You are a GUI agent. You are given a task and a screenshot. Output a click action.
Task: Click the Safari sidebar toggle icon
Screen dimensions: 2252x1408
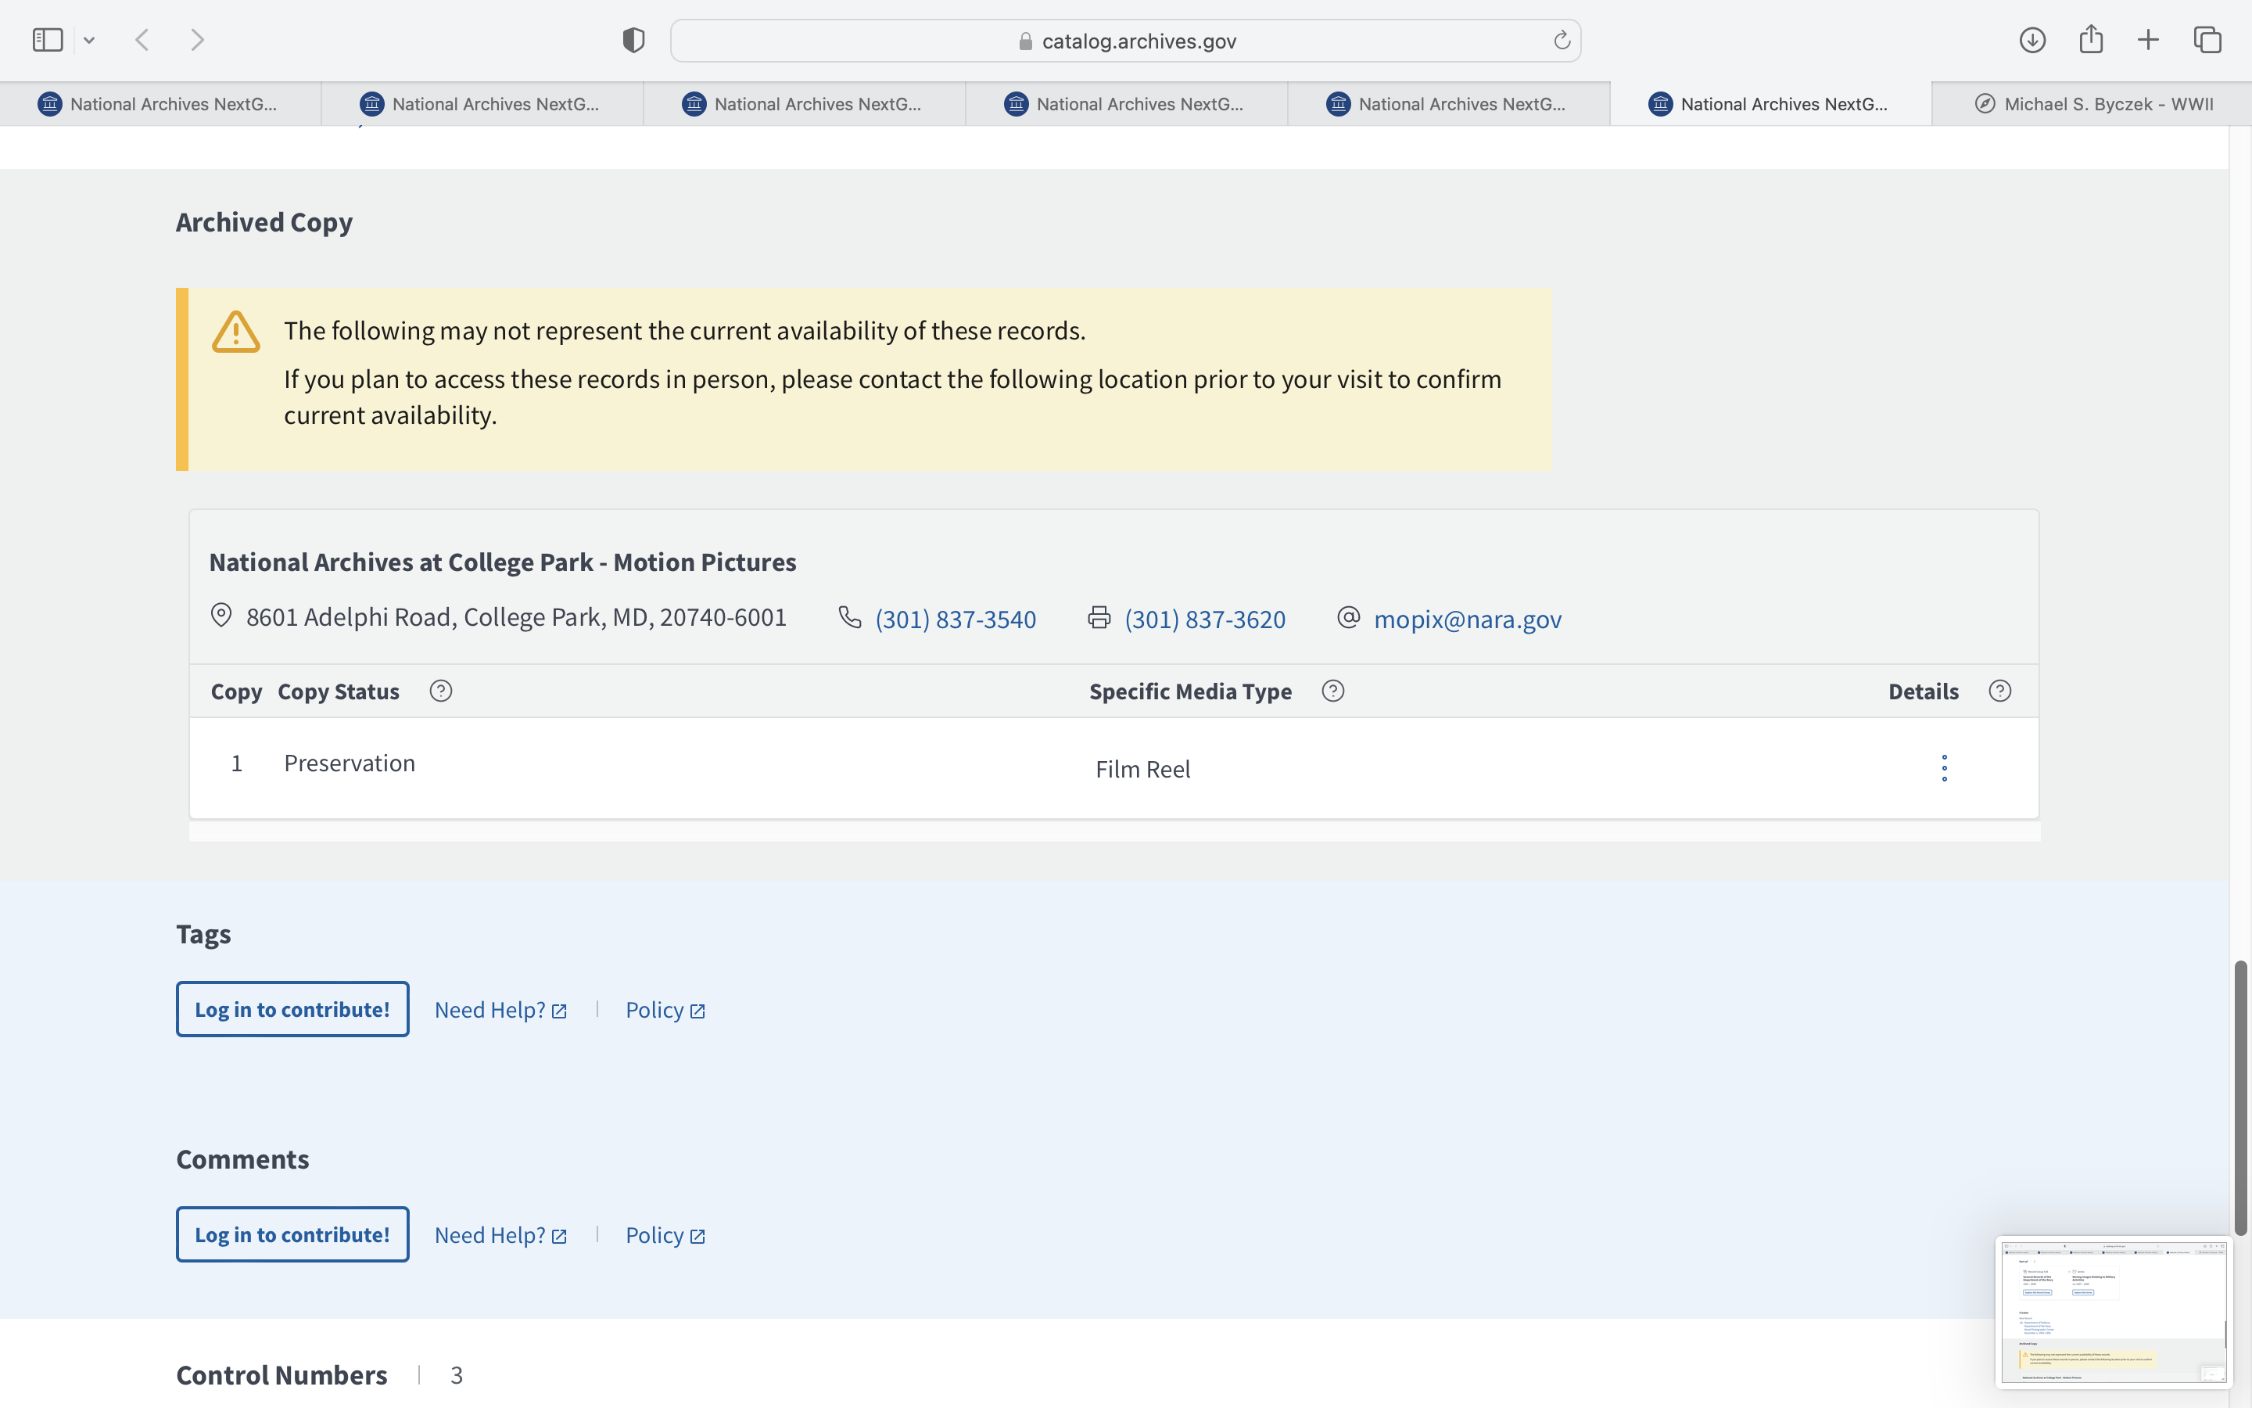[x=47, y=40]
